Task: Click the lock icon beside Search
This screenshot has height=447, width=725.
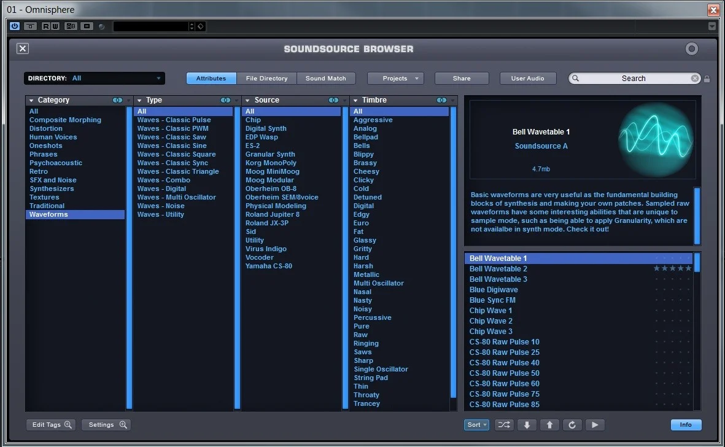Action: (x=707, y=79)
